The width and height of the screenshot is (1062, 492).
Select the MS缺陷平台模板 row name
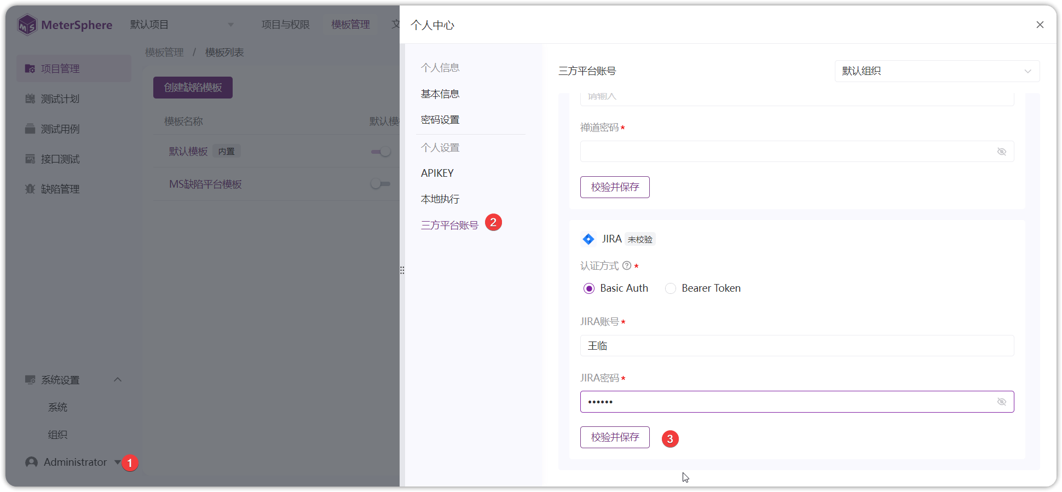point(205,184)
